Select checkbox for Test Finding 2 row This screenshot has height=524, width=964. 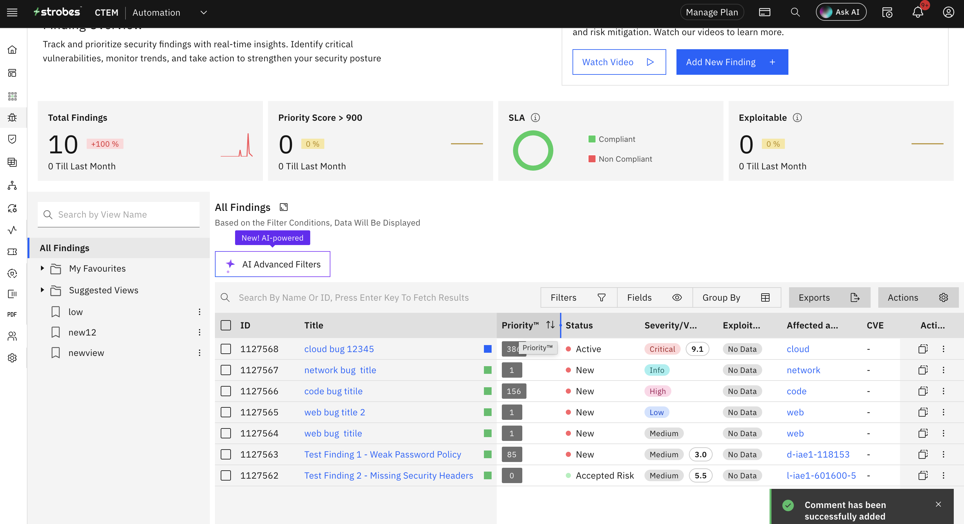[x=226, y=475]
